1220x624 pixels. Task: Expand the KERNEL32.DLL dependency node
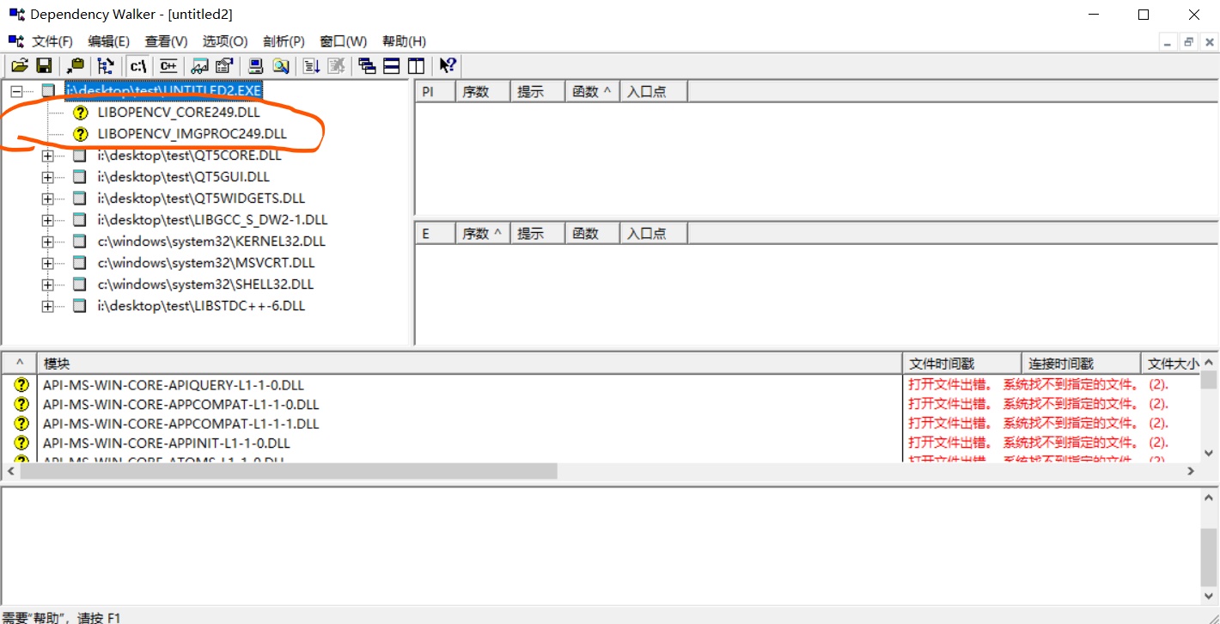pos(47,241)
